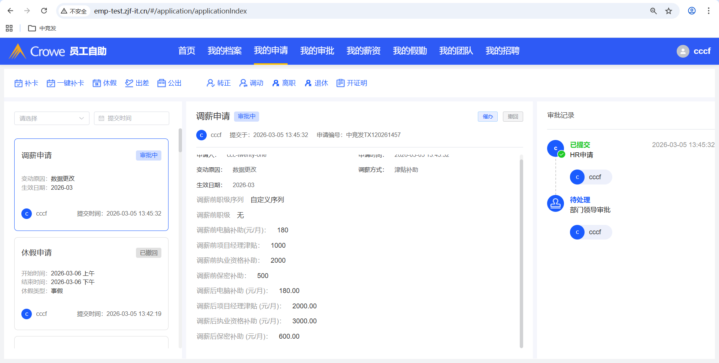This screenshot has height=363, width=719.
Task: Click the 调动 transfer icon
Action: tap(243, 83)
